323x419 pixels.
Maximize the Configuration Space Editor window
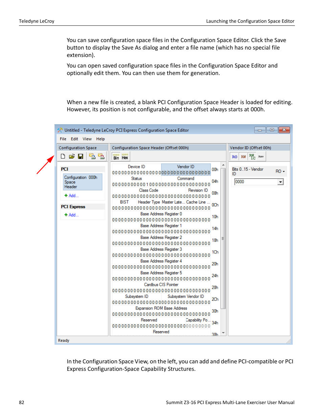point(272,130)
